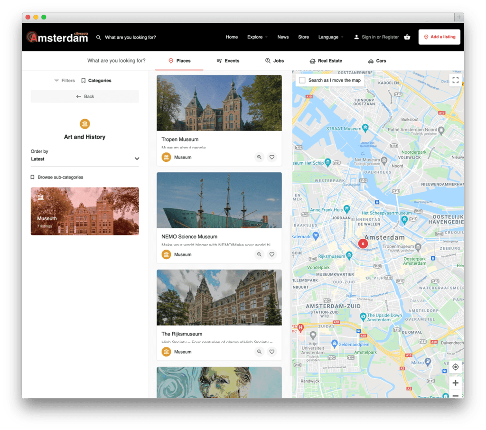The height and width of the screenshot is (430, 486).
Task: Open the Van Gogh portrait listing image
Action: tap(219, 383)
